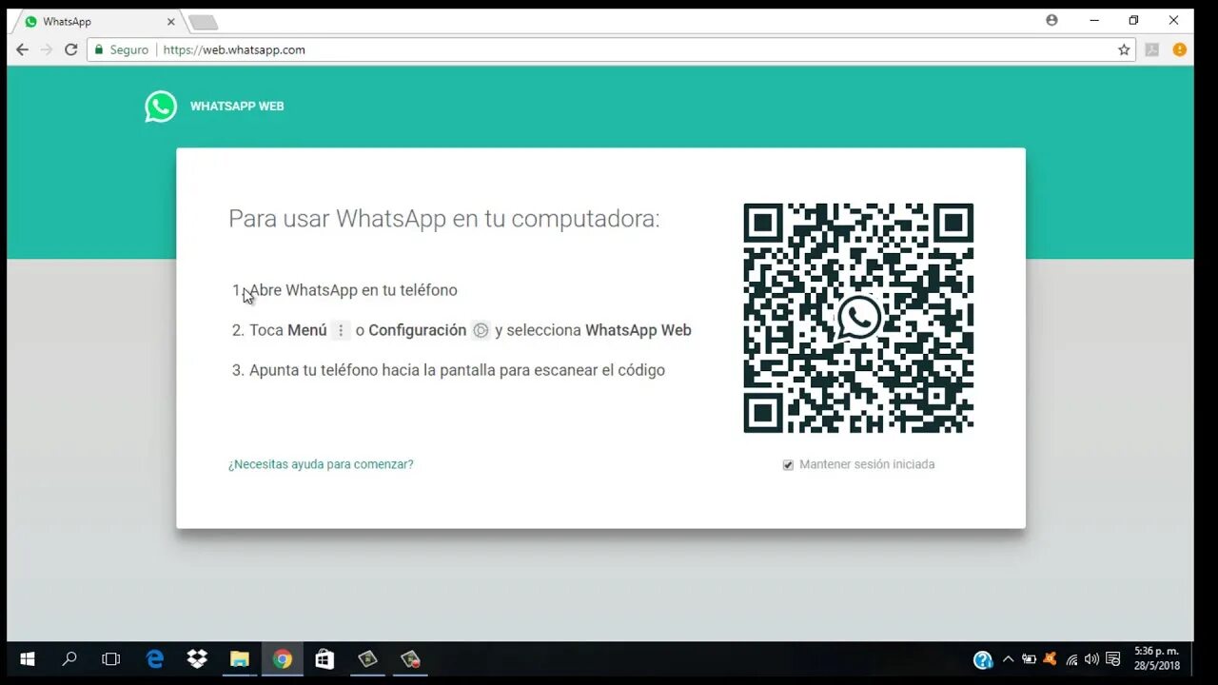The width and height of the screenshot is (1218, 685).
Task: Click the browser forward arrow
Action: tap(47, 49)
